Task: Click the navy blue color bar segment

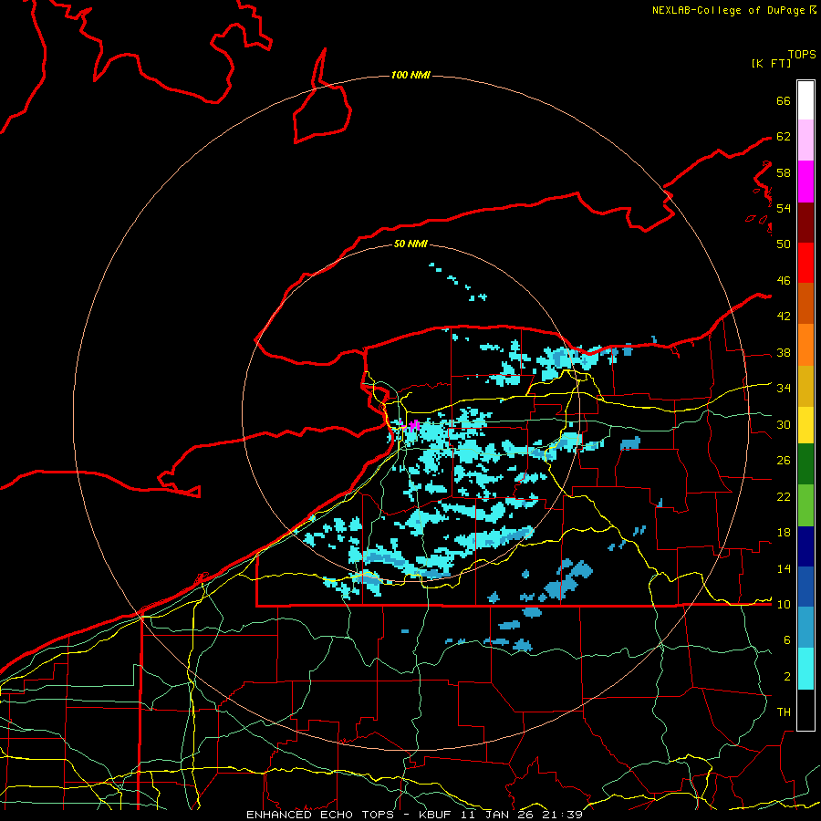Action: [x=805, y=546]
